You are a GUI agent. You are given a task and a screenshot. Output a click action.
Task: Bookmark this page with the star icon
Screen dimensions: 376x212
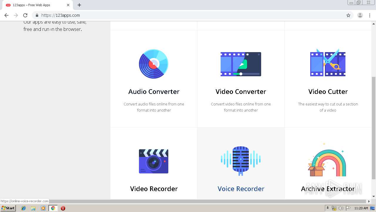348,15
